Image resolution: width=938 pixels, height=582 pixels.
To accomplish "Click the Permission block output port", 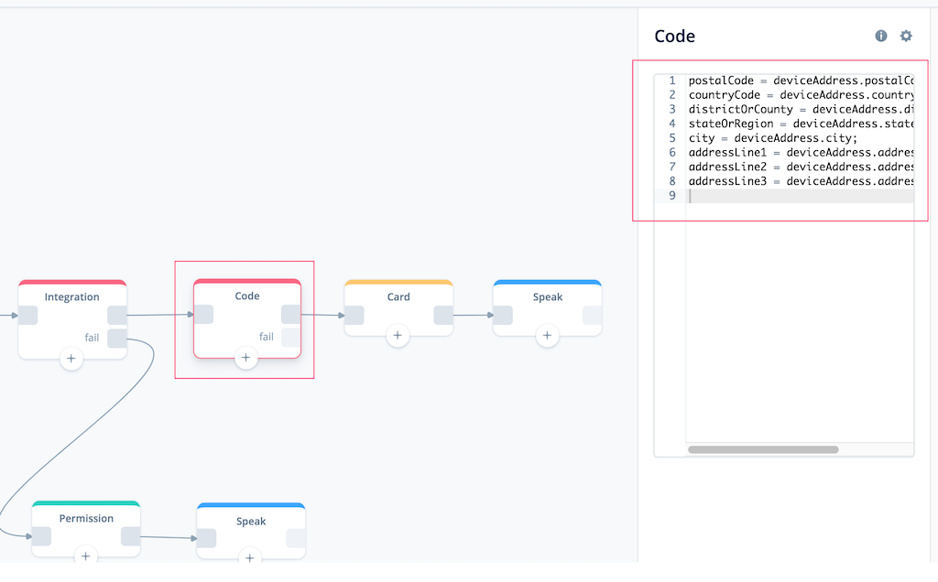I will pyautogui.click(x=130, y=536).
